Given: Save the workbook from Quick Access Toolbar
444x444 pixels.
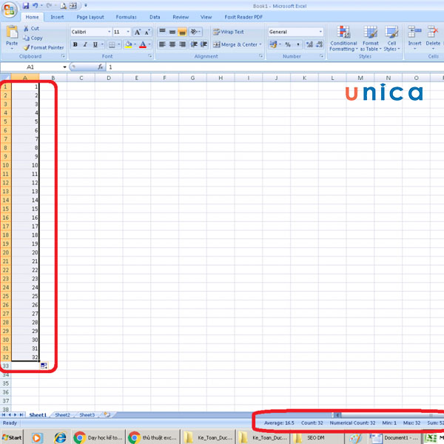Looking at the screenshot, I should point(26,6).
